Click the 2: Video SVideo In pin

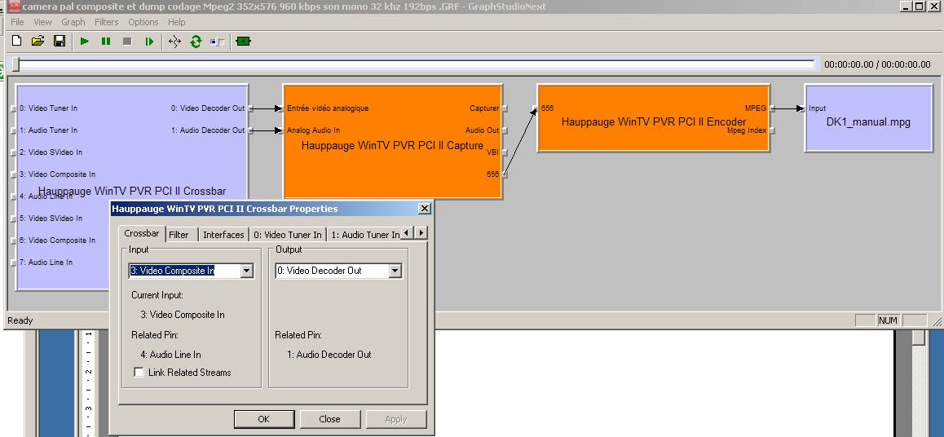[13, 152]
